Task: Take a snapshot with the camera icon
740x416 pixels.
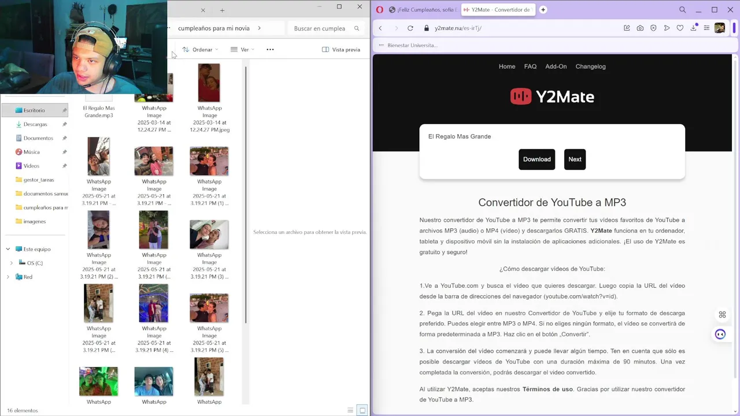Action: [x=640, y=28]
